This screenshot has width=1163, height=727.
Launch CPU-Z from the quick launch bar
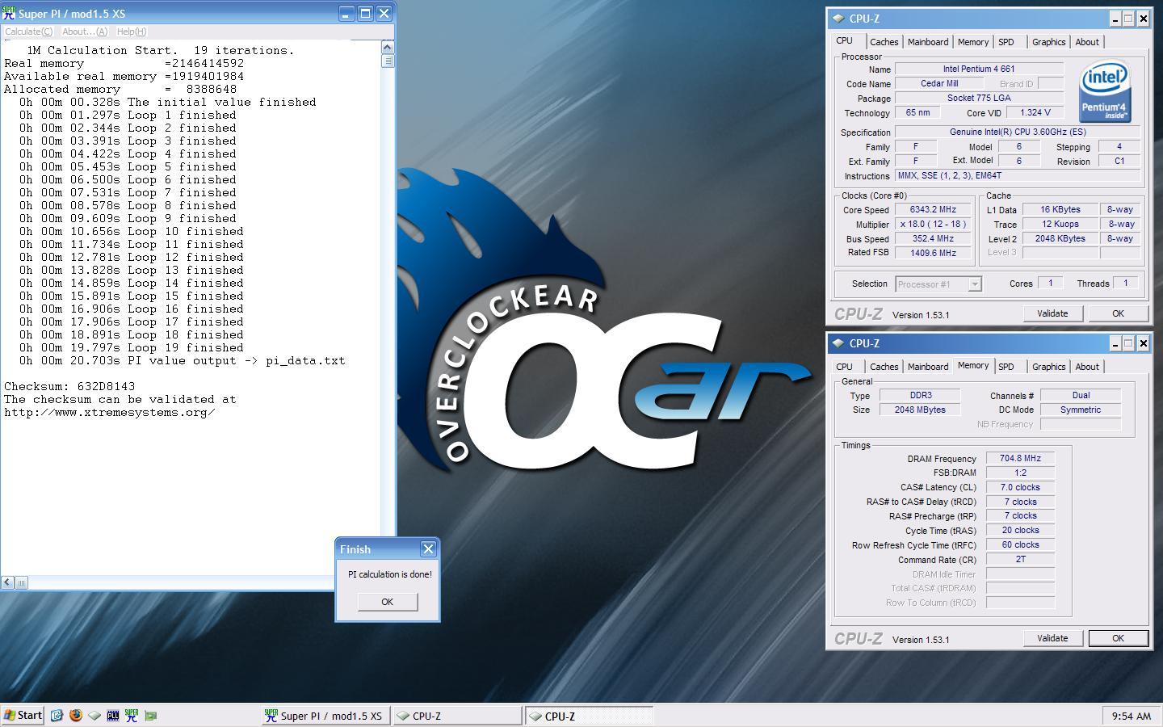click(94, 715)
